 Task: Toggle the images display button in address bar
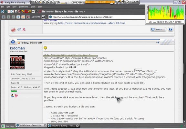click(x=43, y=17)
